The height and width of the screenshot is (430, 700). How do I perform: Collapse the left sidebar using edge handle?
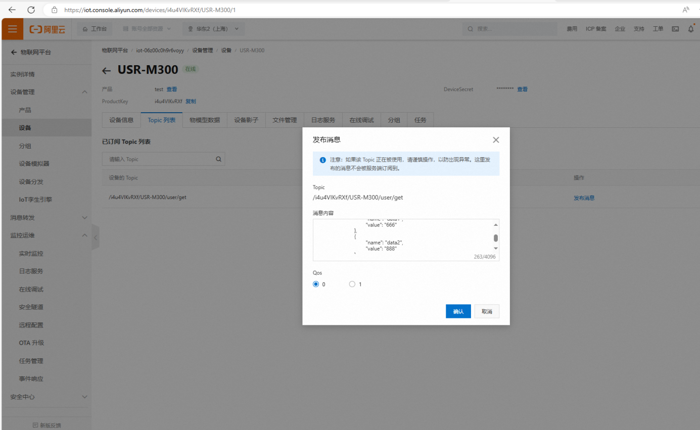pos(96,237)
